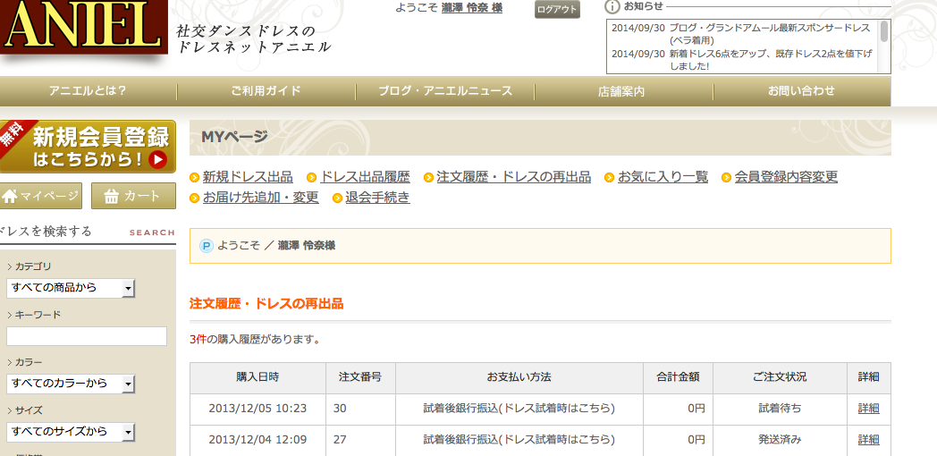Screen dimensions: 937x456
Task: Click the orange bullet beside 注文履歴・ドレスの再出品
Action: [x=428, y=178]
